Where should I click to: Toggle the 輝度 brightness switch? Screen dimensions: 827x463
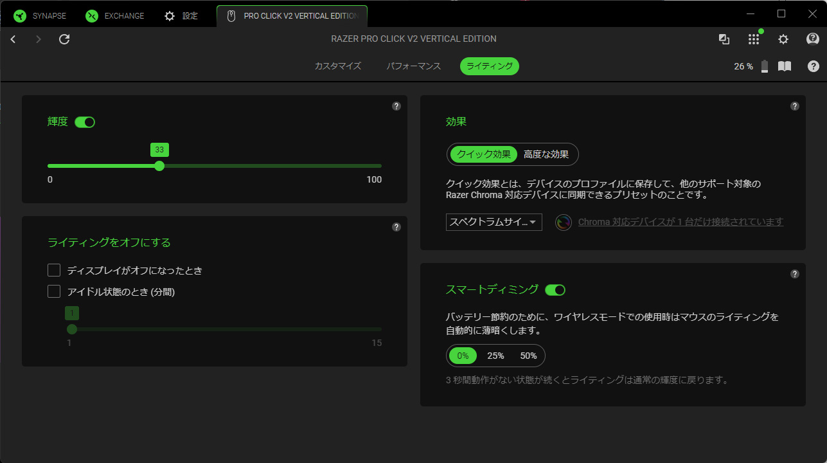[x=85, y=122]
